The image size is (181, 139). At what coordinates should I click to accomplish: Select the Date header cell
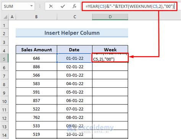[75, 50]
